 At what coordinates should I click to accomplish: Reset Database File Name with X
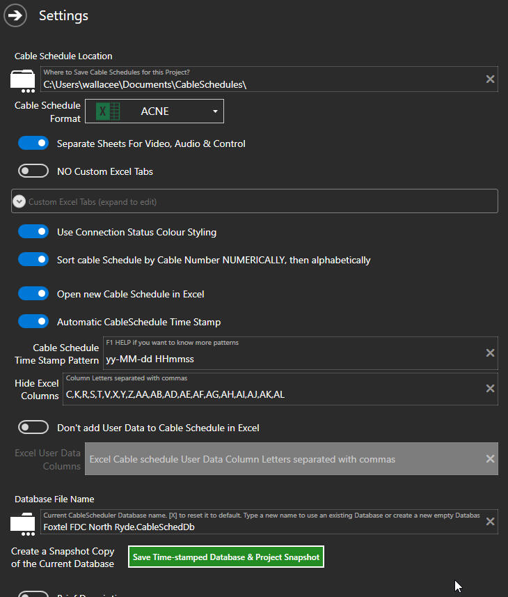pos(490,522)
